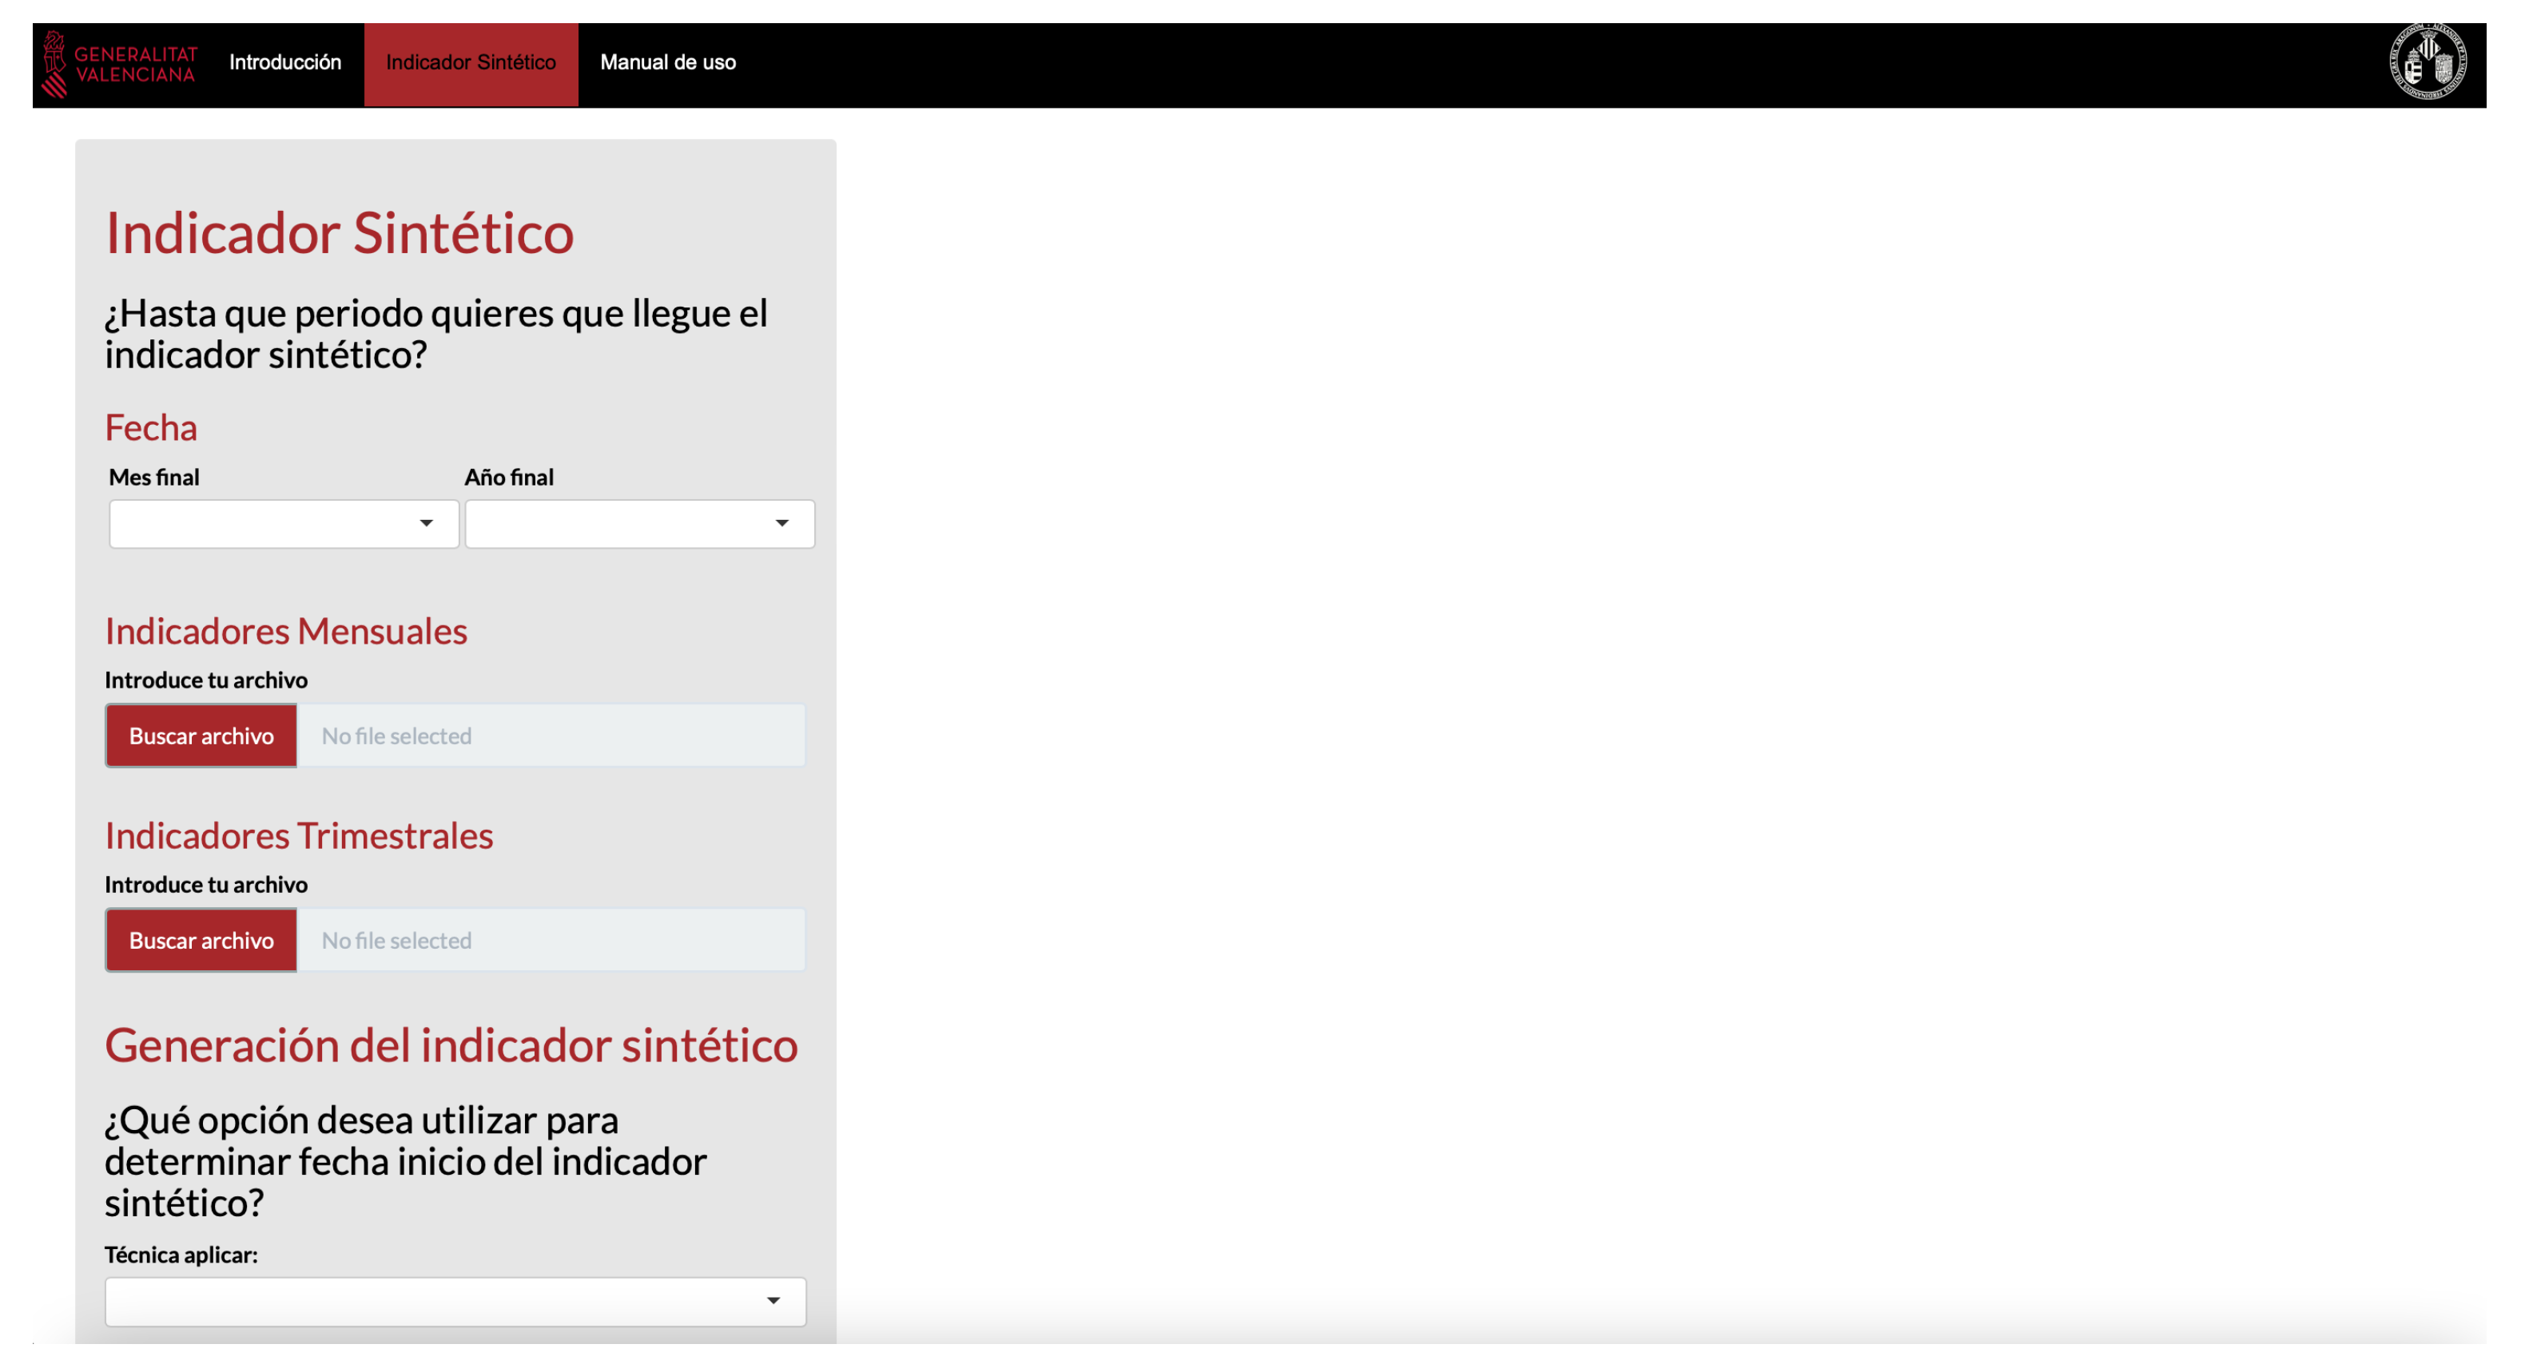The width and height of the screenshot is (2525, 1368).
Task: Click the Año final label
Action: pyautogui.click(x=509, y=478)
